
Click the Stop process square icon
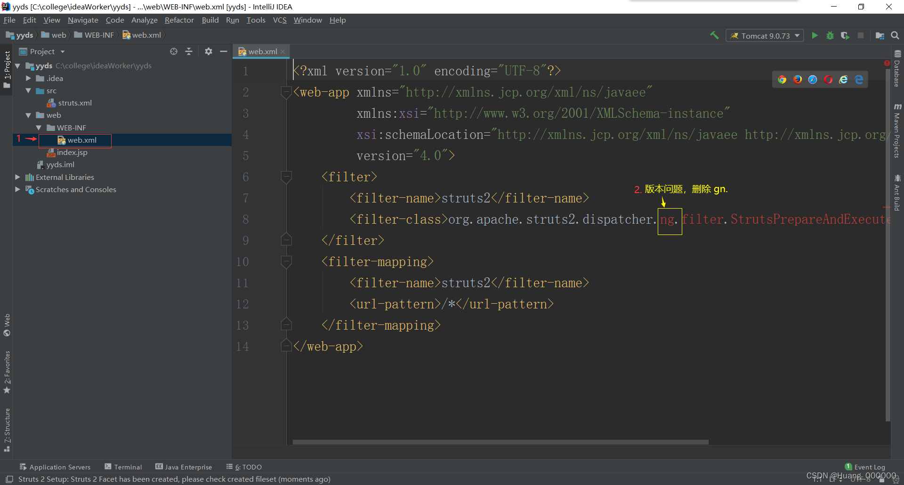click(861, 35)
